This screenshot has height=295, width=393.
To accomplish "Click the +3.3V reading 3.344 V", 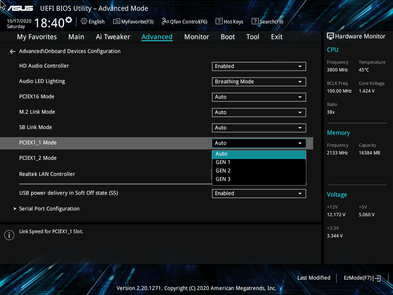I will point(335,236).
